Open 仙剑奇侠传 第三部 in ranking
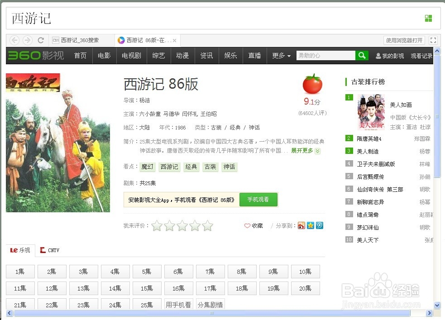 tap(380, 189)
